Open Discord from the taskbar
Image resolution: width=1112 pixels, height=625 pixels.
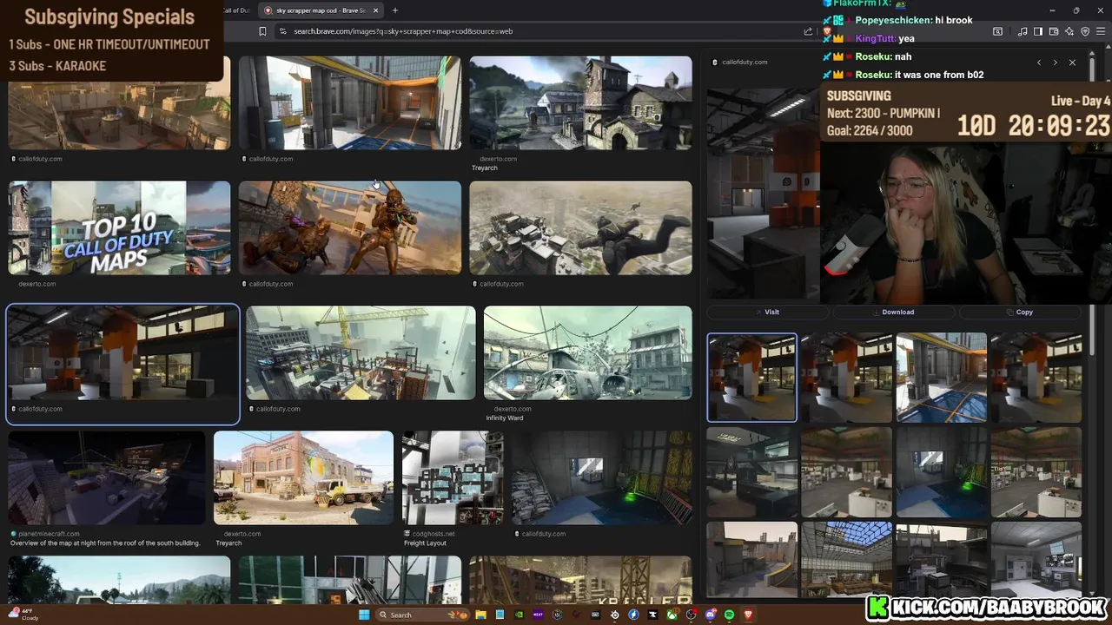(x=710, y=615)
